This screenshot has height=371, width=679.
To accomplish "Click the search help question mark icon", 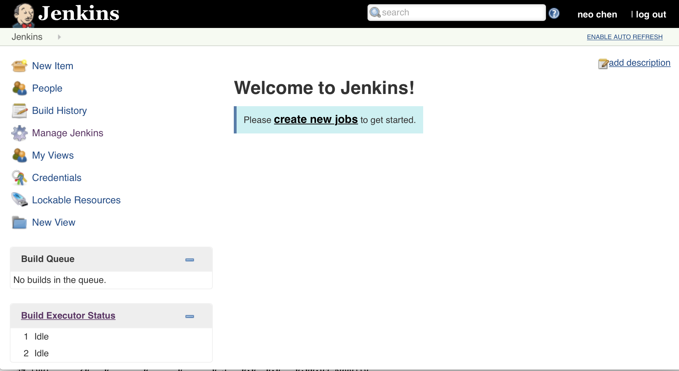I will coord(554,13).
